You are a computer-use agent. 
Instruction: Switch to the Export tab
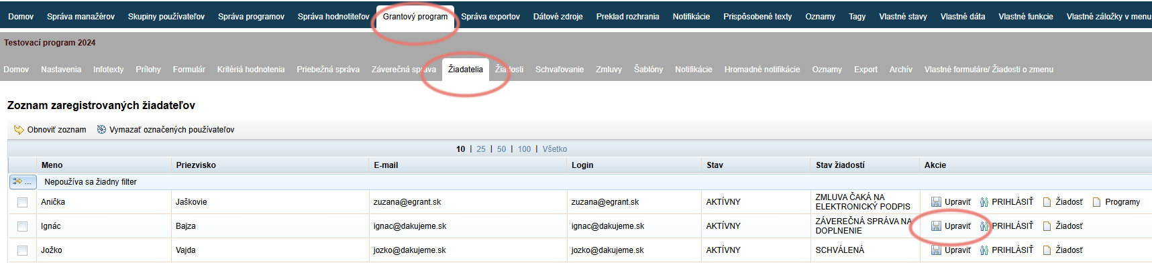[866, 70]
